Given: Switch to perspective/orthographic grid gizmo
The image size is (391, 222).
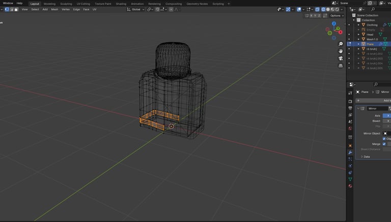Looking at the screenshot, I should coord(341,66).
